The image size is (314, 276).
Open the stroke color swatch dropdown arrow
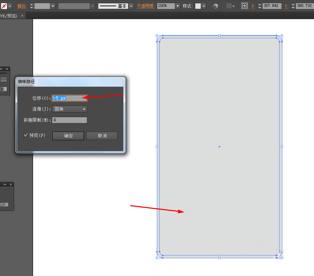[x=10, y=6]
